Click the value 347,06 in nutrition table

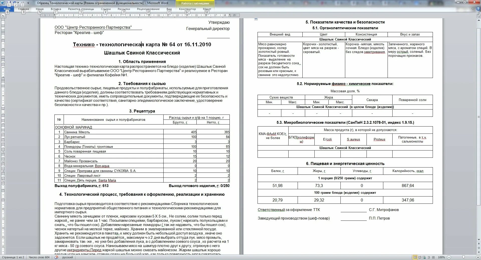tap(408, 200)
